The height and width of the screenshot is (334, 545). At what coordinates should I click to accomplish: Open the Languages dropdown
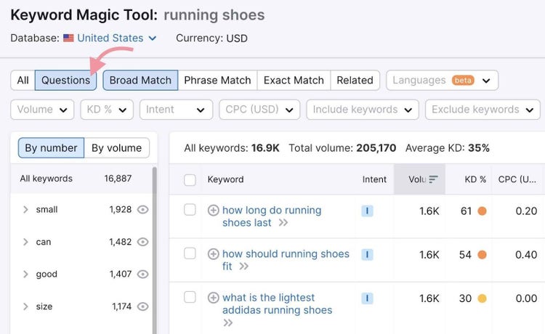pyautogui.click(x=442, y=80)
